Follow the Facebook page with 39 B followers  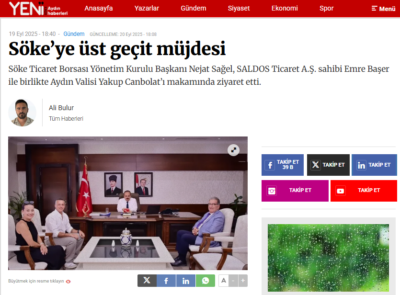click(x=283, y=165)
